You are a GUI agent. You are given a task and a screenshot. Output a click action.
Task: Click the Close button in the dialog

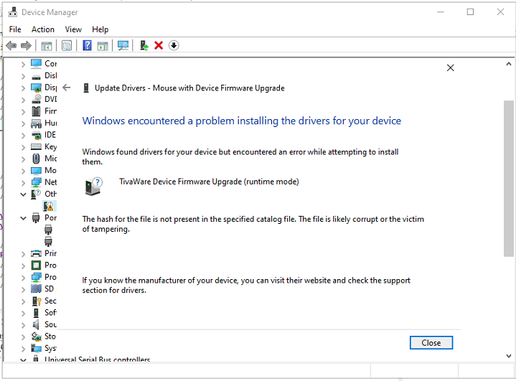431,343
